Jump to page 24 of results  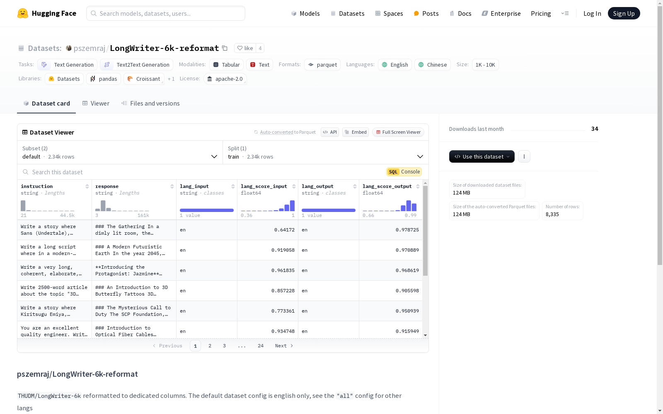click(x=261, y=346)
